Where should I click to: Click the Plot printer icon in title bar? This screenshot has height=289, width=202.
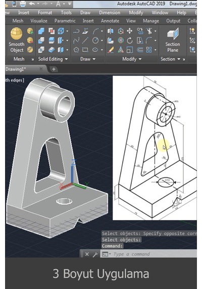(23, 4)
